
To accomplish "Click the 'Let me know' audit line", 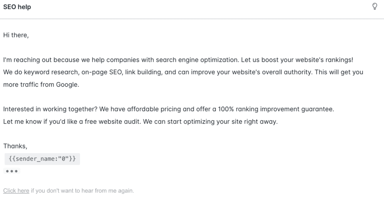I will pyautogui.click(x=140, y=122).
